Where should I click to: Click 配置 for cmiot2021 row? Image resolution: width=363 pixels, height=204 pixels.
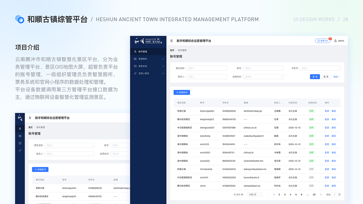pos(327,153)
